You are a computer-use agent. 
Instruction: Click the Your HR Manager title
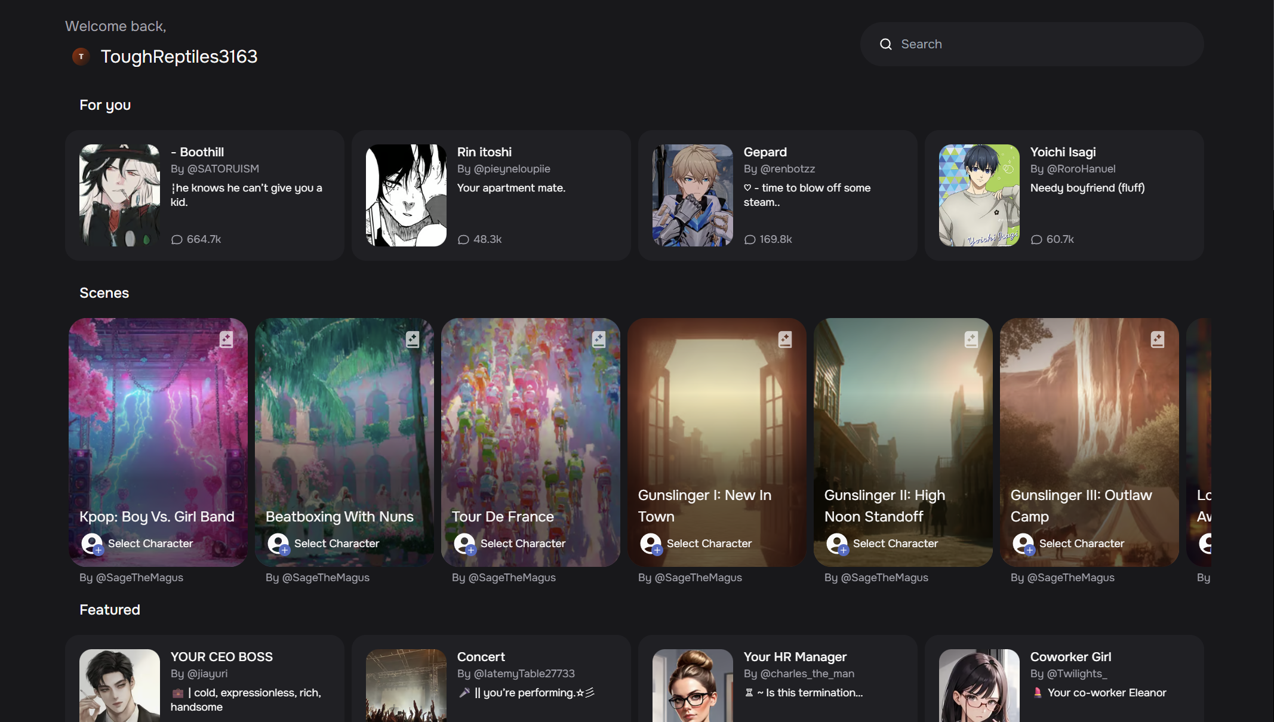click(795, 657)
